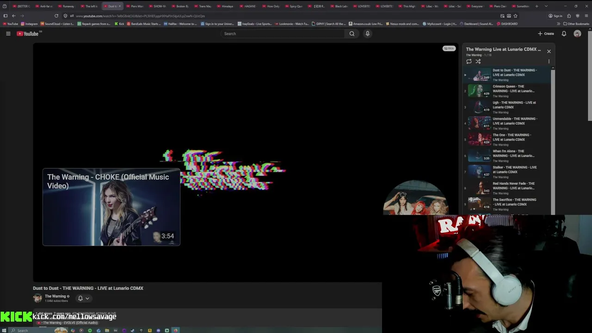Open shield site protection icon
The width and height of the screenshot is (592, 333).
[x=66, y=16]
